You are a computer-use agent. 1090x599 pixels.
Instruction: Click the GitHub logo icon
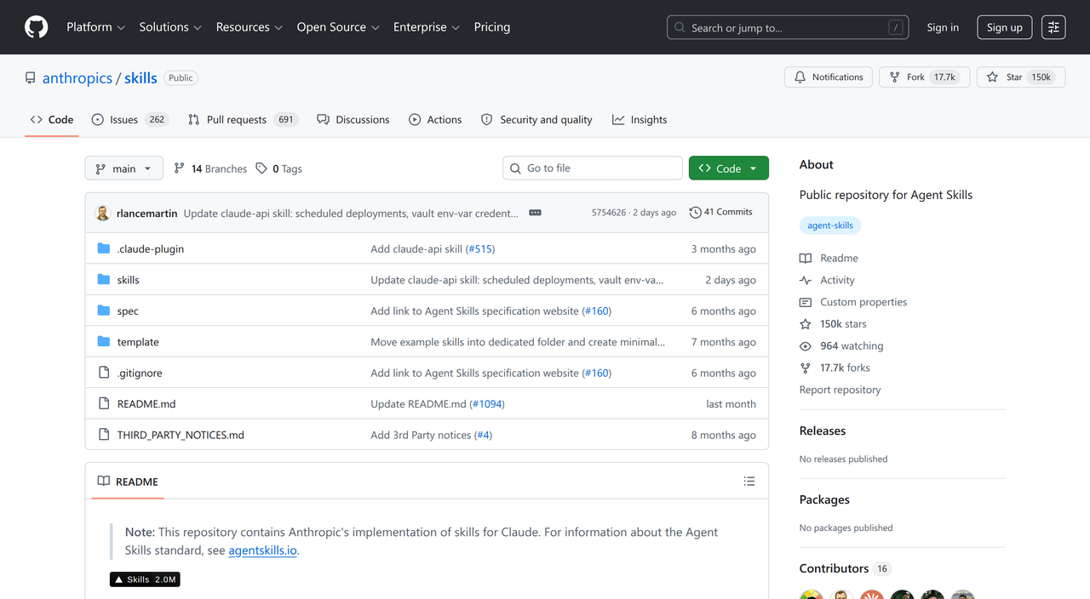click(x=36, y=27)
